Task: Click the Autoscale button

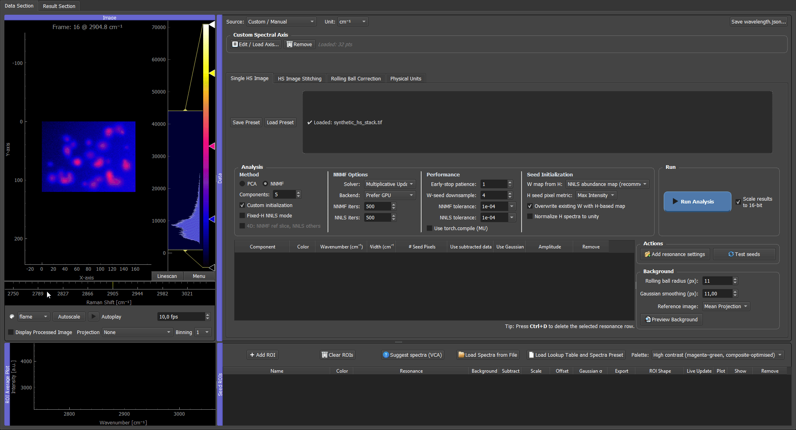Action: point(69,317)
